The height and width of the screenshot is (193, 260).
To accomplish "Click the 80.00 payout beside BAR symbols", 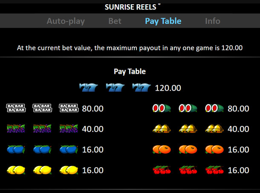I will pyautogui.click(x=92, y=109).
